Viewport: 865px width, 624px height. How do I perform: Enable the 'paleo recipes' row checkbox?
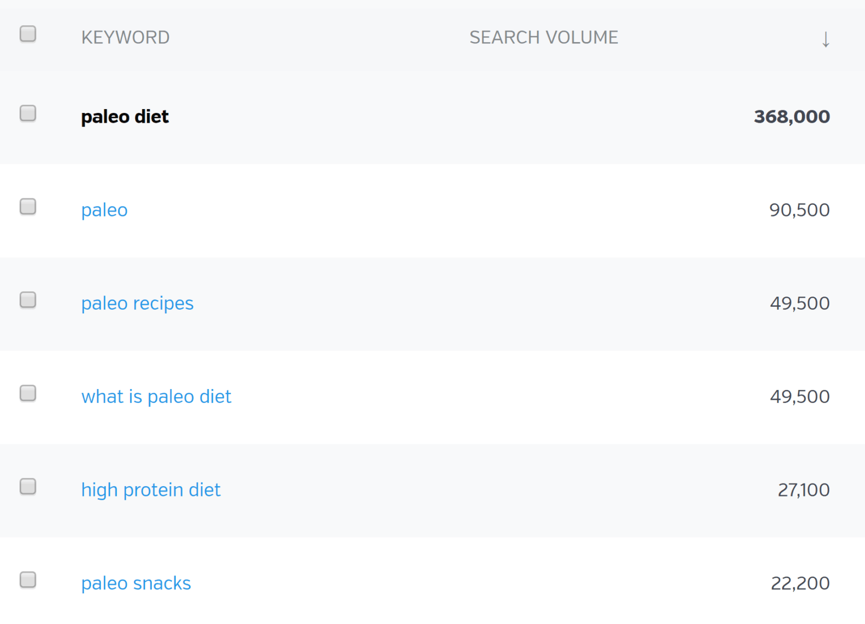tap(28, 300)
